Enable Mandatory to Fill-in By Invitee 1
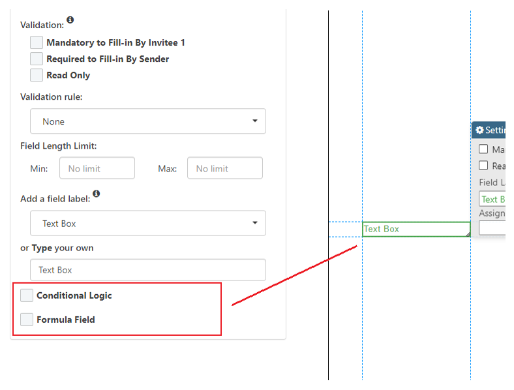Image resolution: width=514 pixels, height=390 pixels. click(37, 42)
